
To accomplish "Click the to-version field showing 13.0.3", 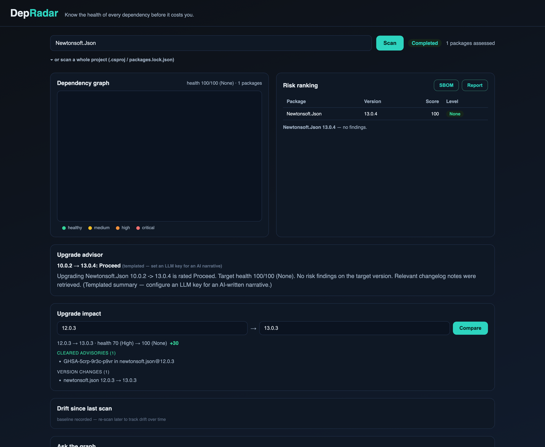I will [x=355, y=328].
